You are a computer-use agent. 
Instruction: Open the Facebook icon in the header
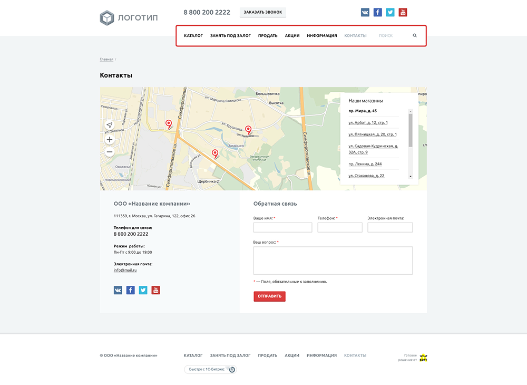point(378,13)
